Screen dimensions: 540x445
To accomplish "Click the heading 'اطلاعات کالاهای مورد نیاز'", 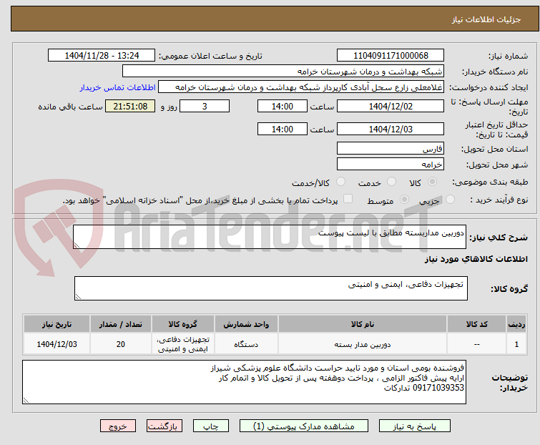I will (x=476, y=259).
